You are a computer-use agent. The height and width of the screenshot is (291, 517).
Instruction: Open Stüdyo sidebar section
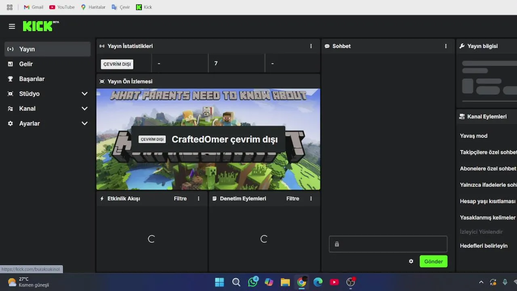pyautogui.click(x=48, y=94)
